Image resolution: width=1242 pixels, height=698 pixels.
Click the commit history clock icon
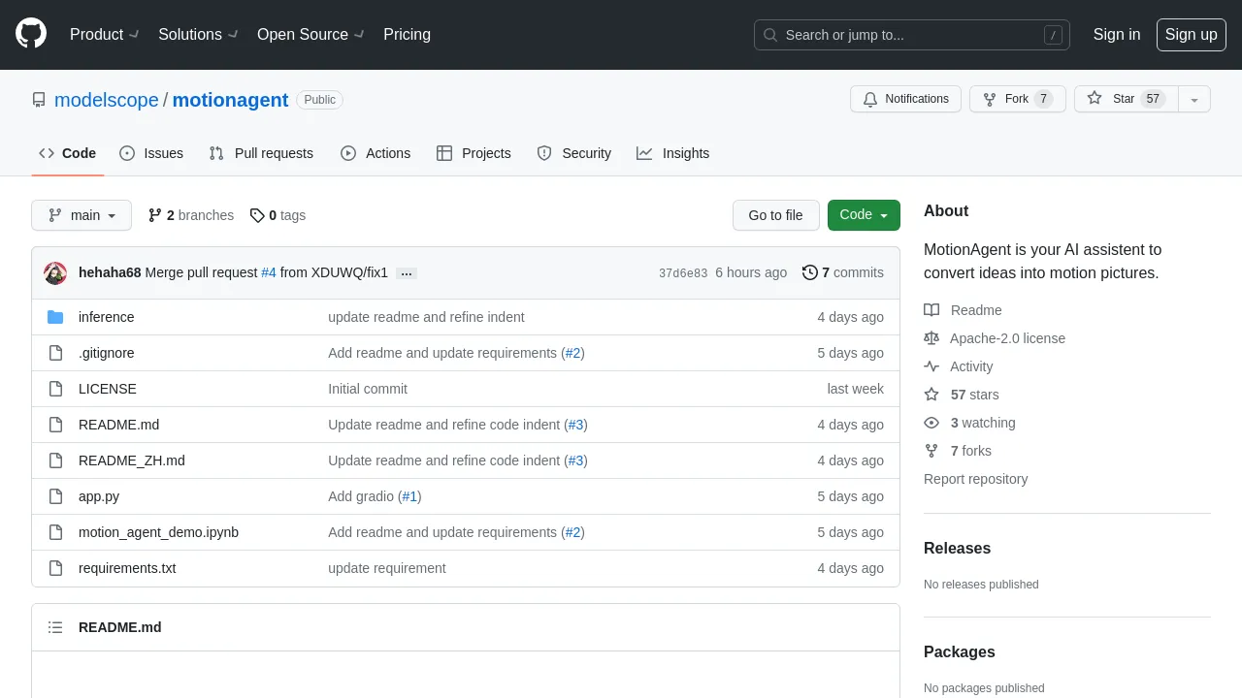tap(809, 272)
